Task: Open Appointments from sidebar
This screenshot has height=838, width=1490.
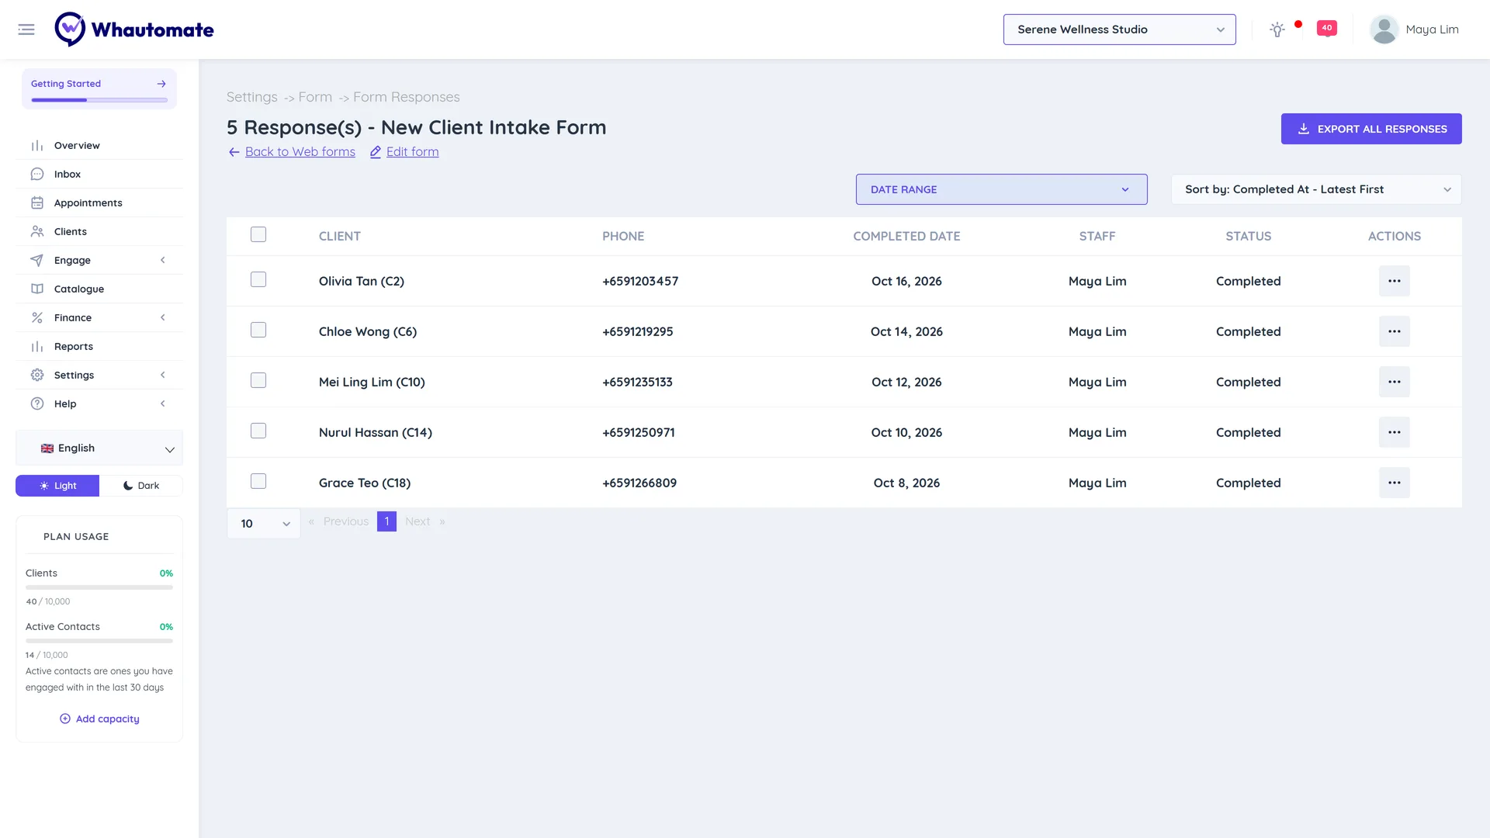Action: 99,203
